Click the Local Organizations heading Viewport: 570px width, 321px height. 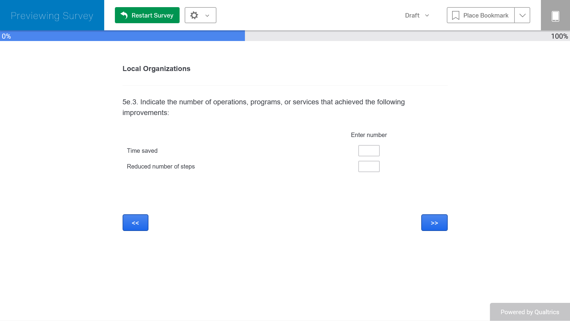coord(156,69)
